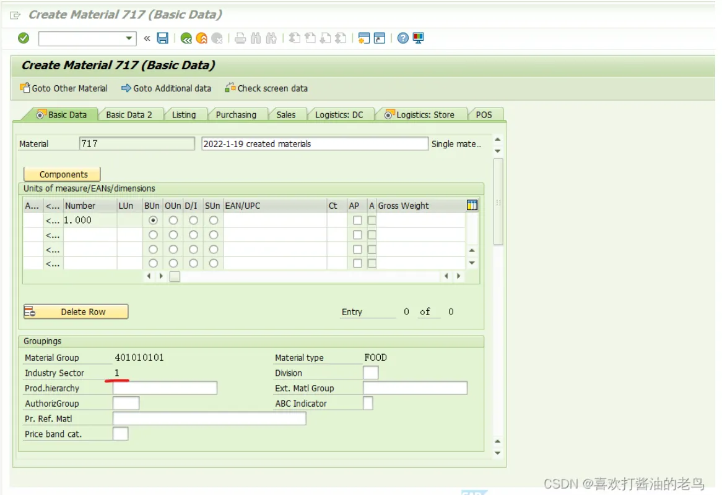
Task: Click the Price band cat. field
Action: pyautogui.click(x=121, y=433)
